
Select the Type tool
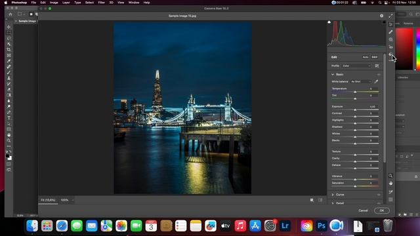tap(9, 118)
